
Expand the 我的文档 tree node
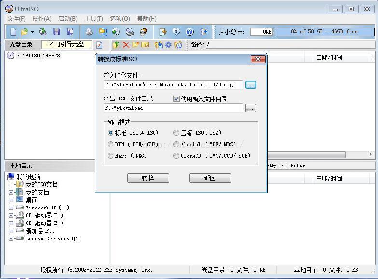pos(11,193)
